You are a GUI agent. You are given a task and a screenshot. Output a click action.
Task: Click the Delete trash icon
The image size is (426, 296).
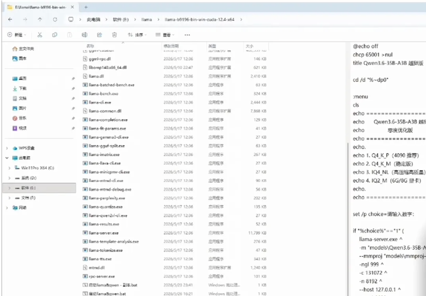point(114,35)
